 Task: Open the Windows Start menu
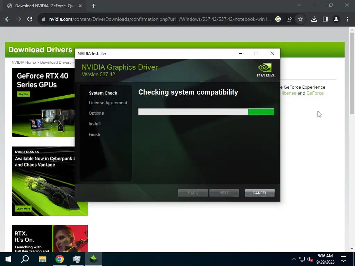coord(8,259)
